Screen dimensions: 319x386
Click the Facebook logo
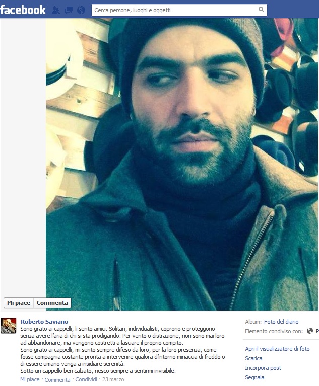(x=23, y=10)
